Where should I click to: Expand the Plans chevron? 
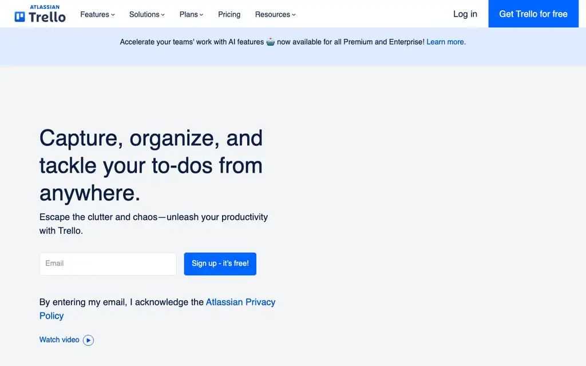201,15
